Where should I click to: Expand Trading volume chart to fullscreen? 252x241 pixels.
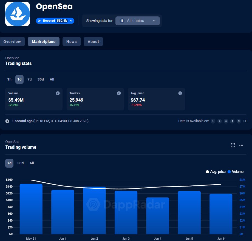pos(233,145)
